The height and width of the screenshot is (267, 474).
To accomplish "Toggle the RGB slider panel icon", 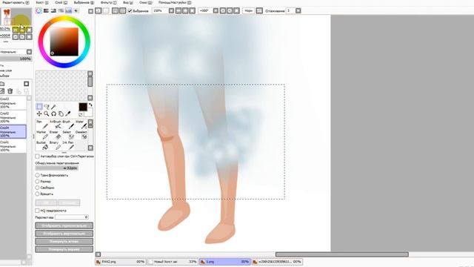I will 46,11.
